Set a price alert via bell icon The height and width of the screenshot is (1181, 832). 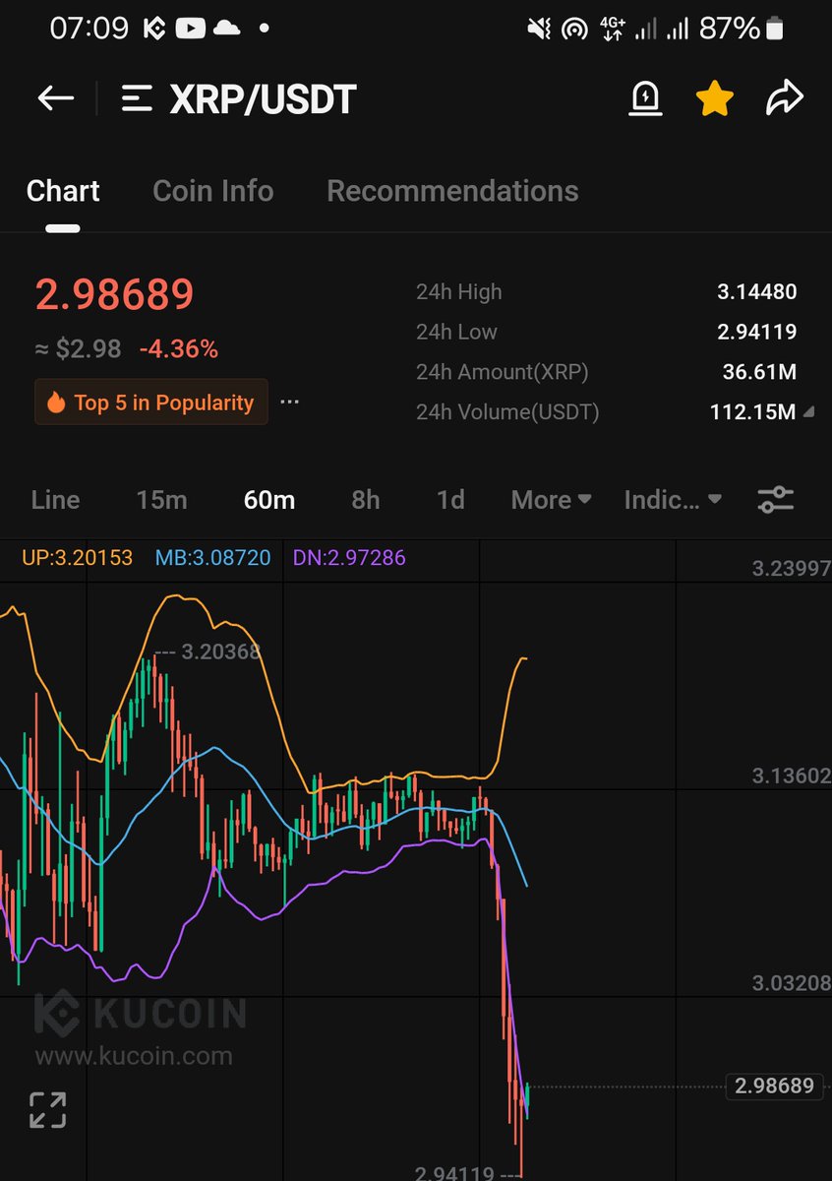point(645,98)
